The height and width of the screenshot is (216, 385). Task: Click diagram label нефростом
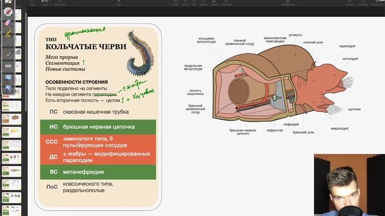pyautogui.click(x=274, y=130)
